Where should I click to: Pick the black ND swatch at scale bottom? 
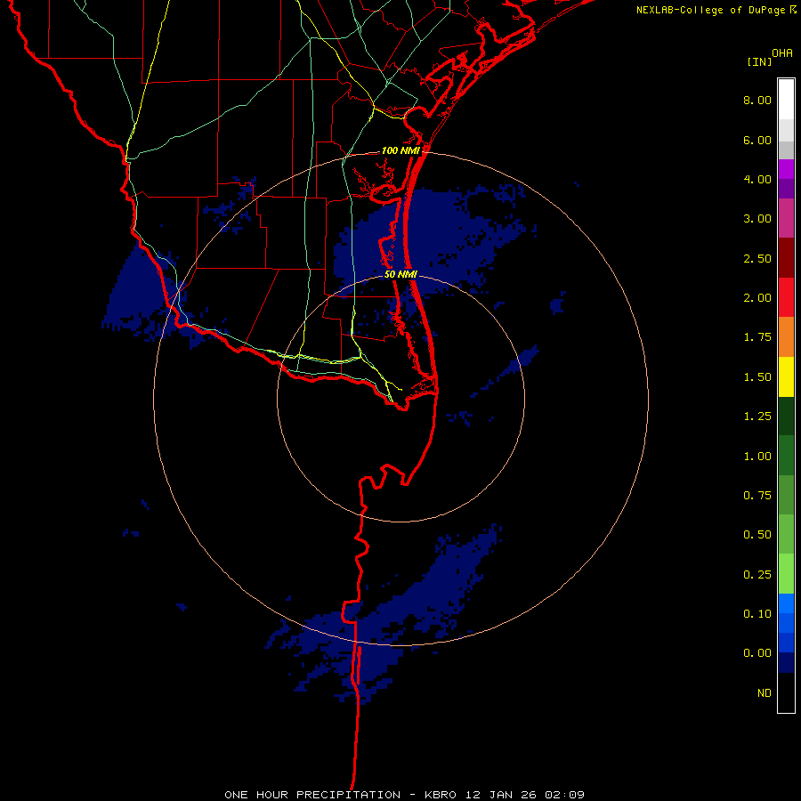click(786, 692)
